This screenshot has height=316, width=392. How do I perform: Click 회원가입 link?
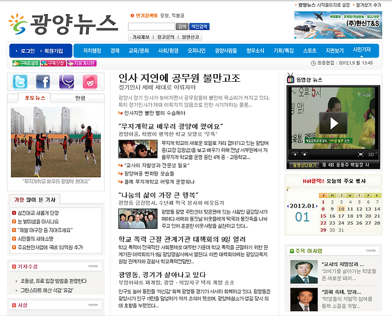click(53, 51)
